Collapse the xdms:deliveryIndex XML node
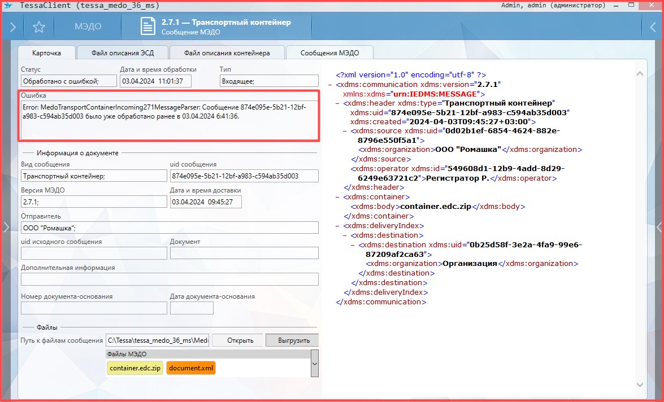 pyautogui.click(x=337, y=226)
